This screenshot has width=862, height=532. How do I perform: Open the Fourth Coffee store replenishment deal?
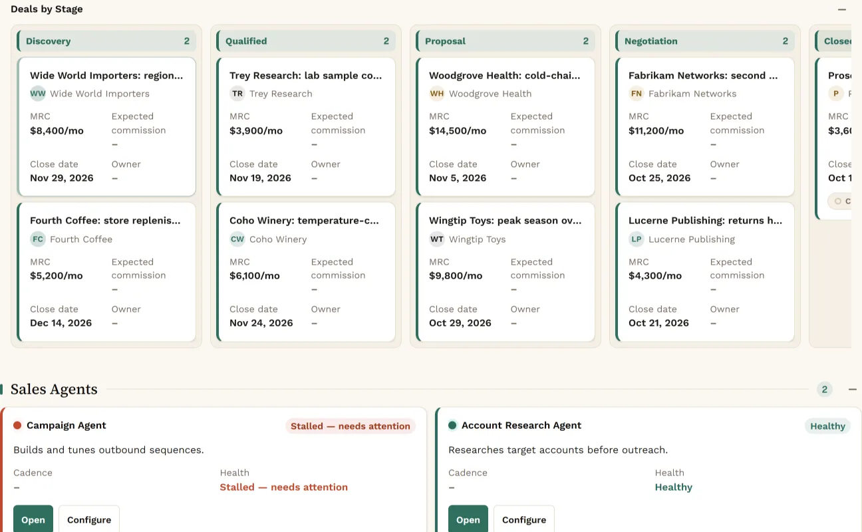(105, 220)
